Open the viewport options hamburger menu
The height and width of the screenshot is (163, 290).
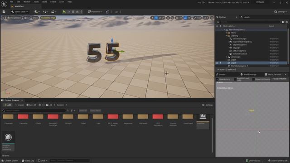(3, 18)
